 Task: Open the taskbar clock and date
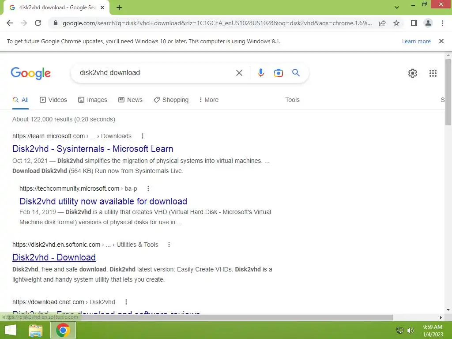(x=433, y=331)
